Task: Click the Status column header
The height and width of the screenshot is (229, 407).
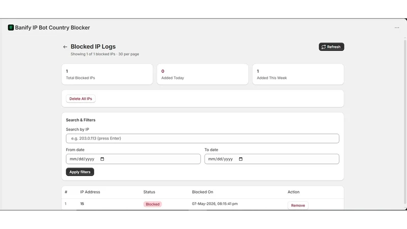Action: click(x=149, y=192)
